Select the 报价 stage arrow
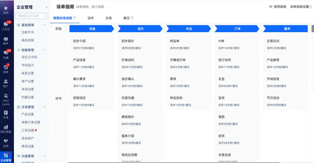Viewport: 314px width, 163px height. pos(140,28)
